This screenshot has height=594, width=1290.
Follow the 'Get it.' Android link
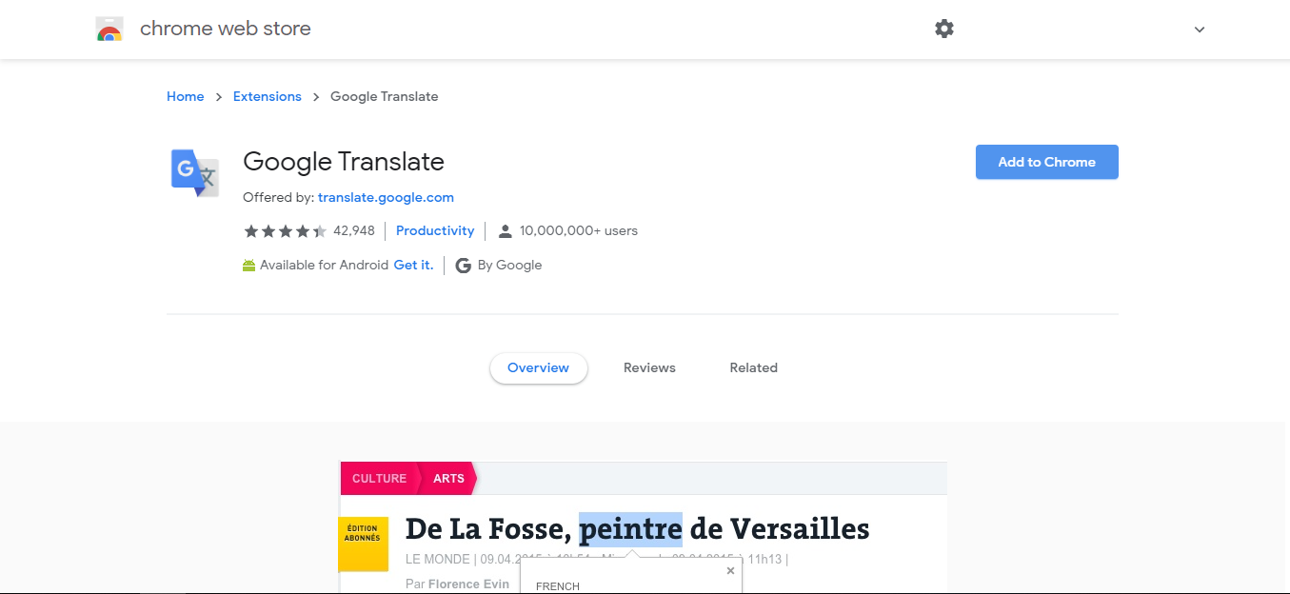coord(413,265)
